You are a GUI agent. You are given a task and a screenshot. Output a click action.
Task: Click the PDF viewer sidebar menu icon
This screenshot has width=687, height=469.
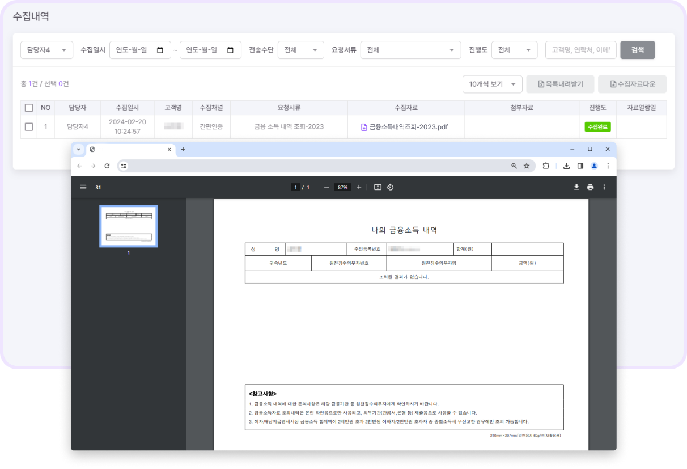[83, 187]
